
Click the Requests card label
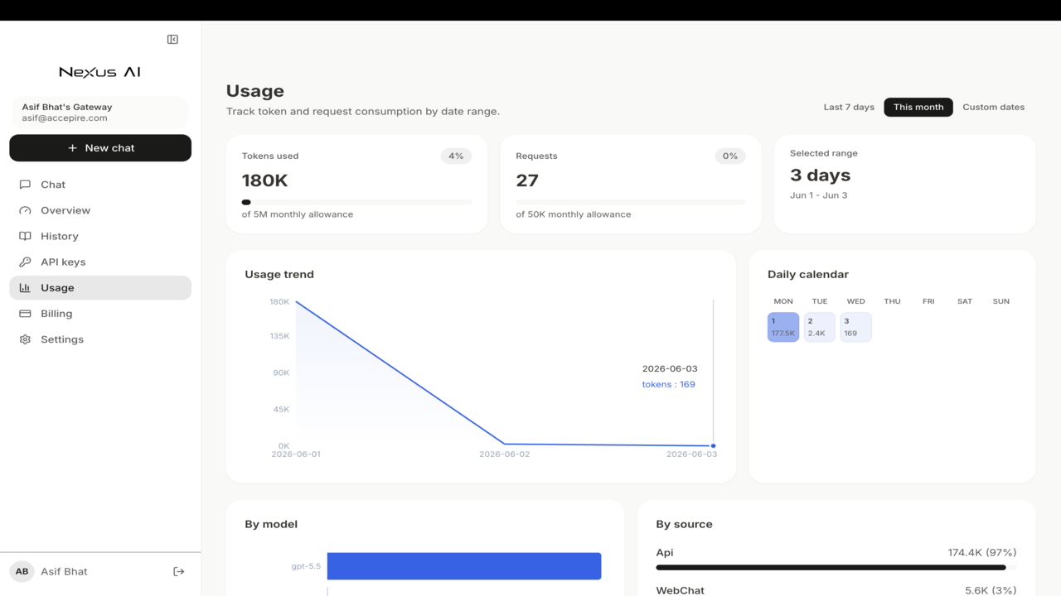pos(536,156)
